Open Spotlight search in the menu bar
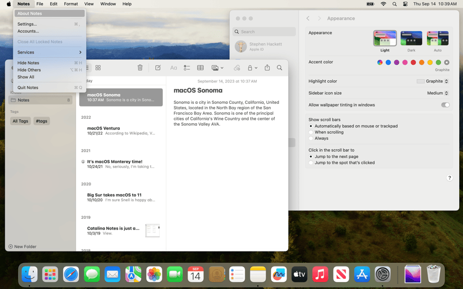 click(394, 4)
